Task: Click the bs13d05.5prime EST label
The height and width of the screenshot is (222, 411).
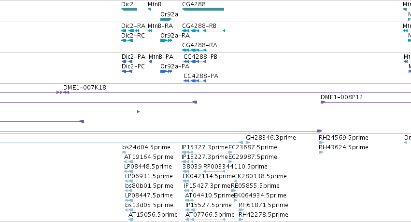Action: pyautogui.click(x=149, y=206)
